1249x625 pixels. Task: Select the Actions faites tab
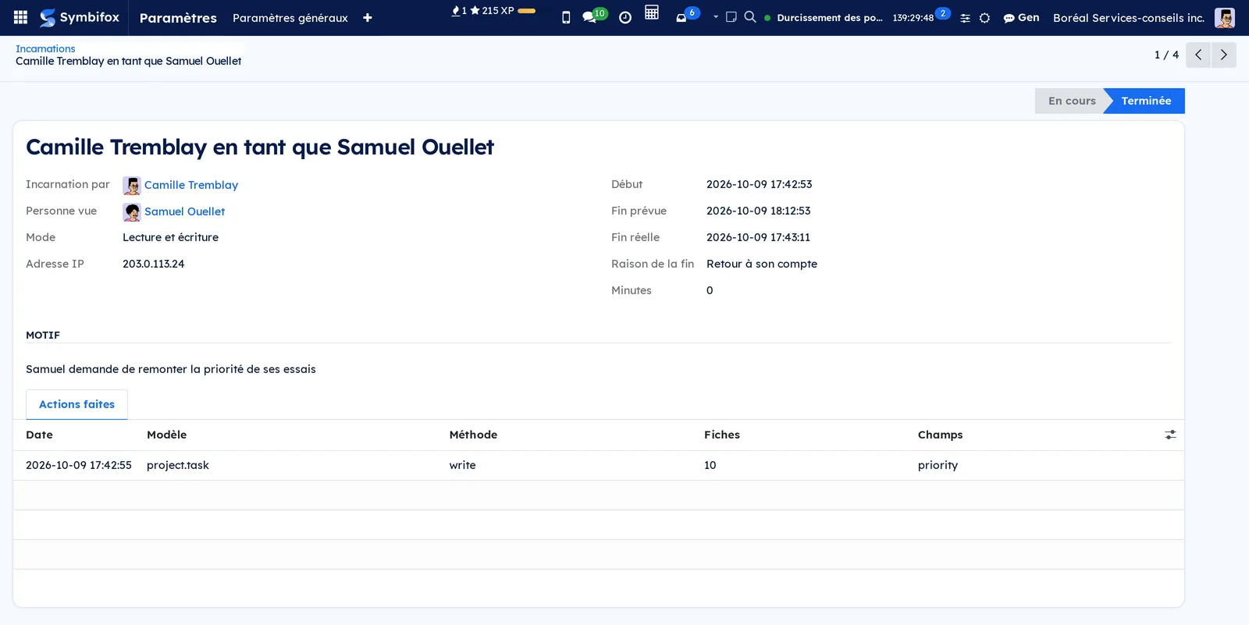(x=77, y=404)
